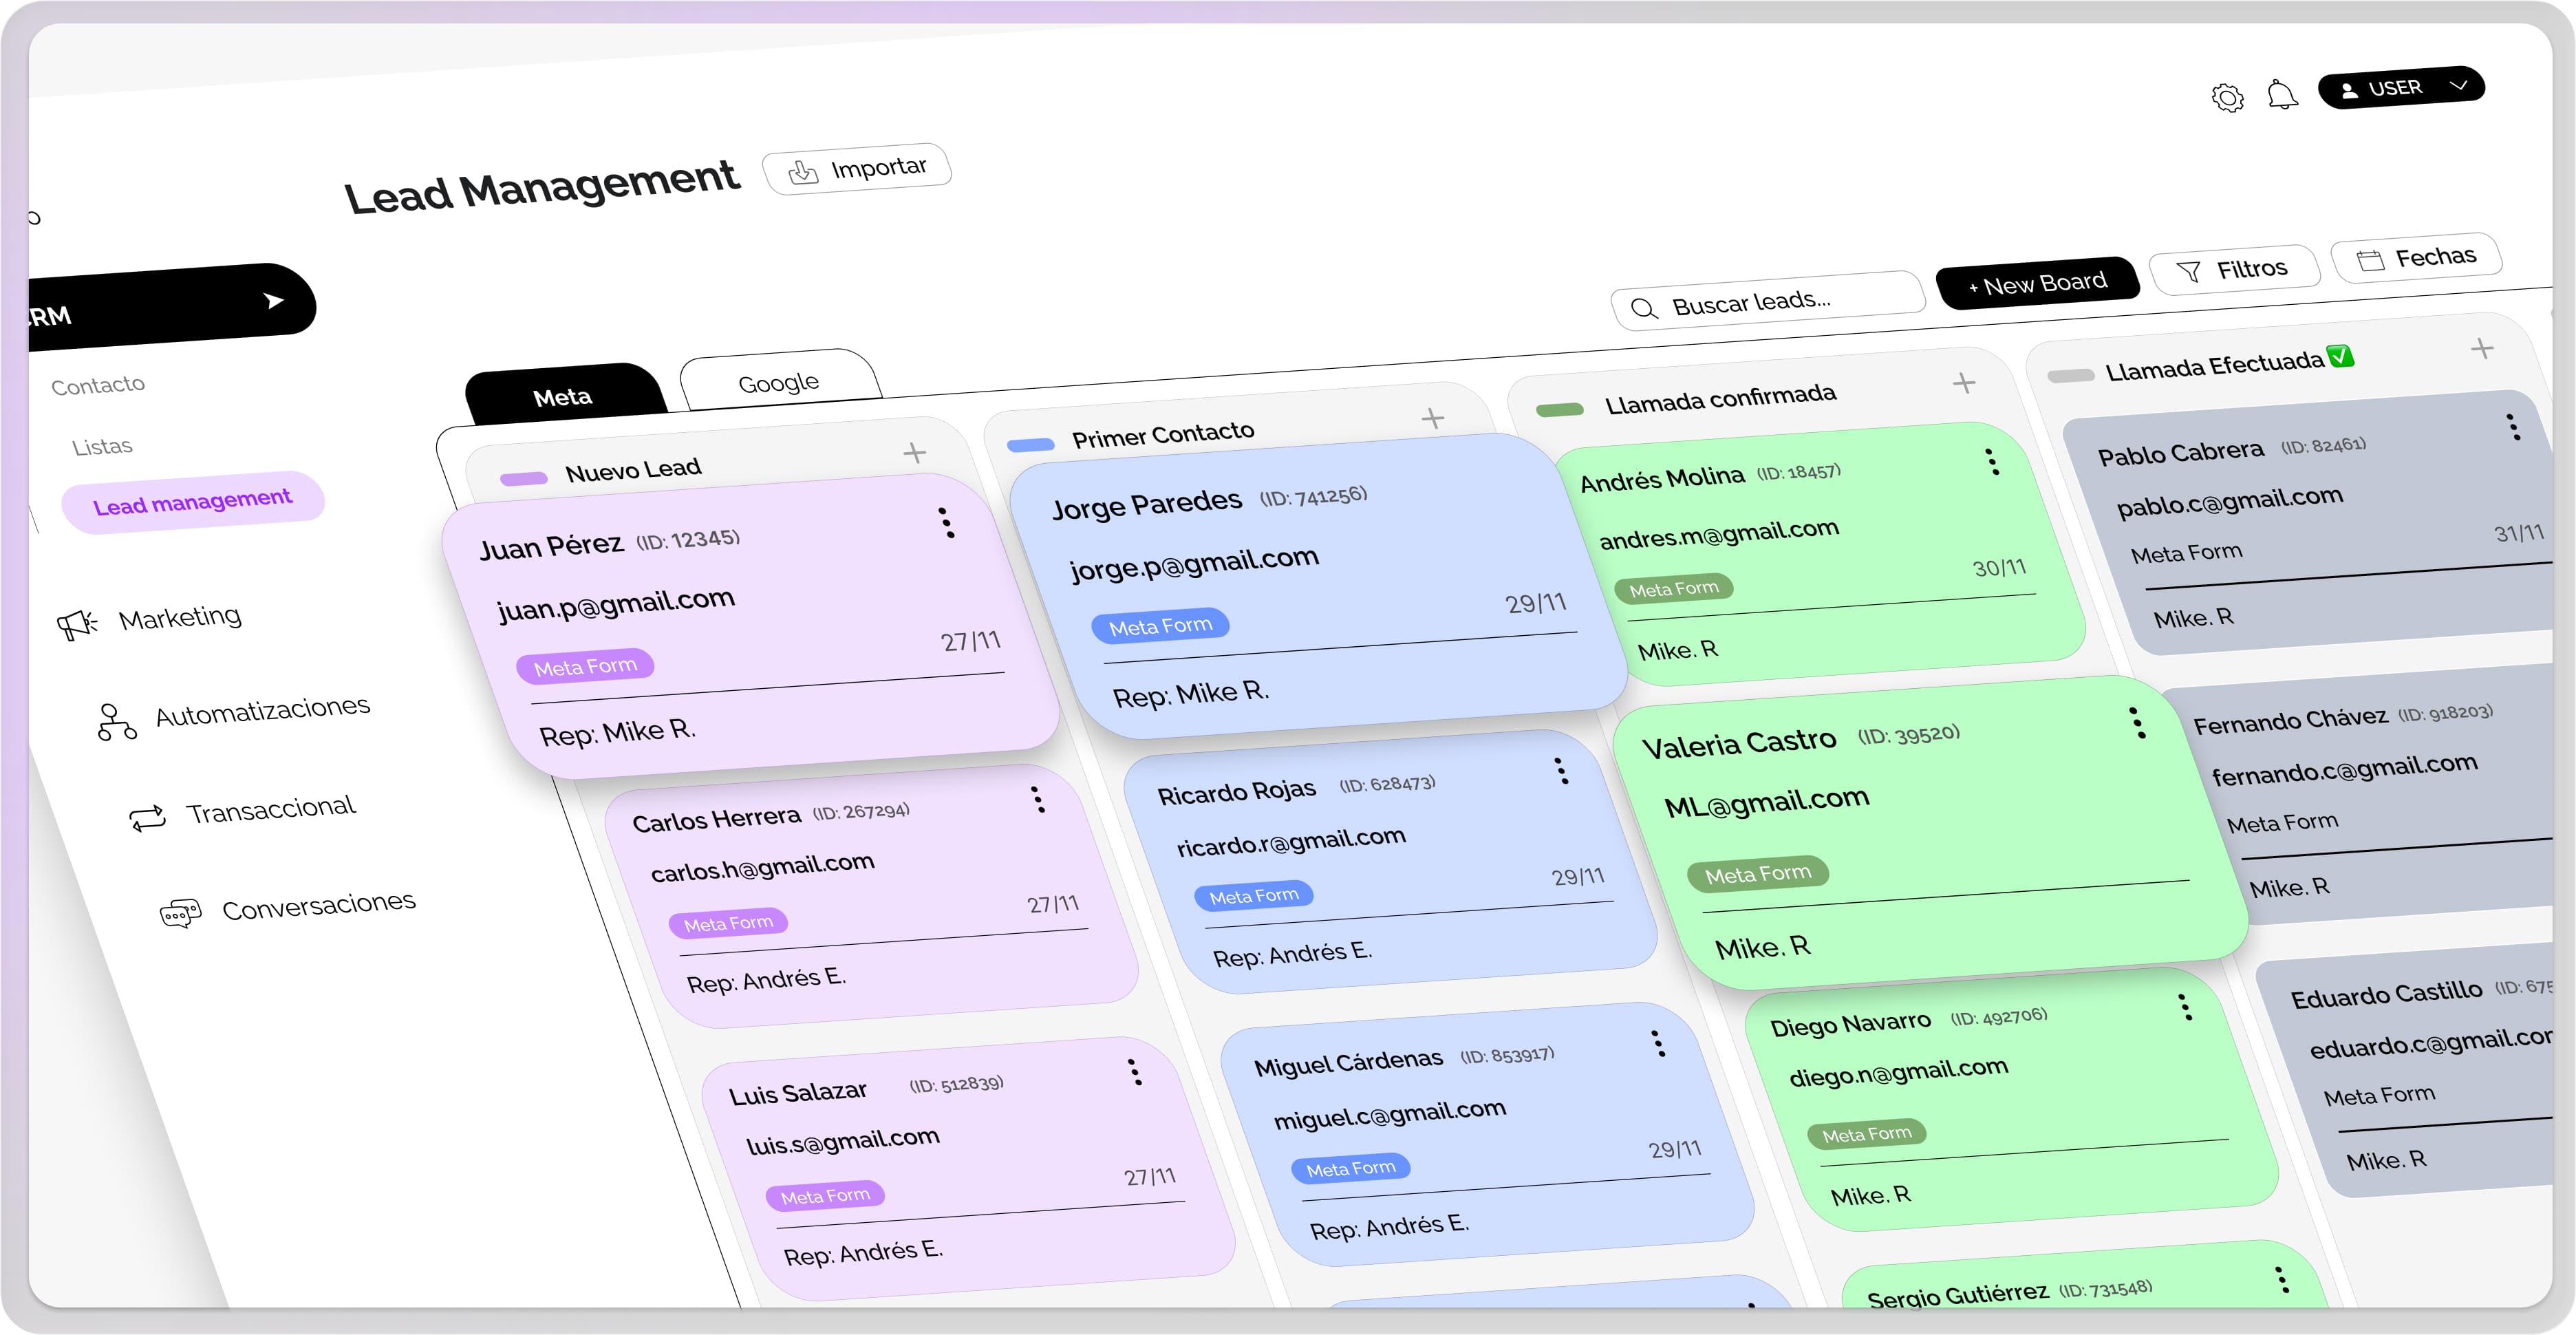Viewport: 2576px width, 1335px height.
Task: Click the Rep: Mike R. text on Juan Pérez card
Action: [617, 732]
